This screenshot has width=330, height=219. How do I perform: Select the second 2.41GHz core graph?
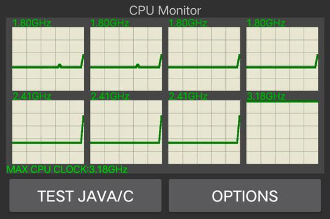click(126, 132)
